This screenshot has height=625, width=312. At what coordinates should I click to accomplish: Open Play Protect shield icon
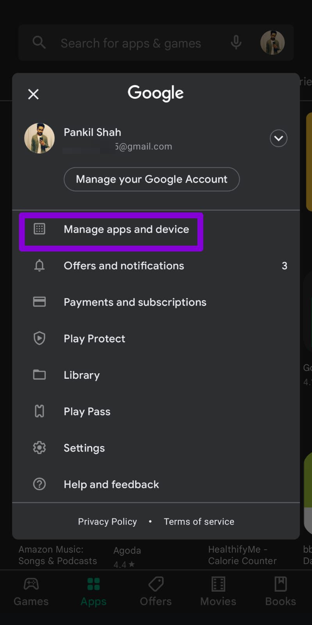tap(39, 338)
